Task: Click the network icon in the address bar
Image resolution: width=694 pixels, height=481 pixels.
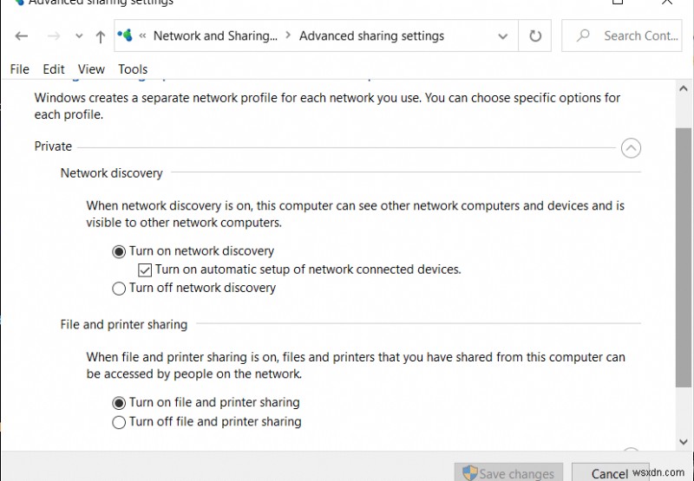Action: (x=125, y=35)
